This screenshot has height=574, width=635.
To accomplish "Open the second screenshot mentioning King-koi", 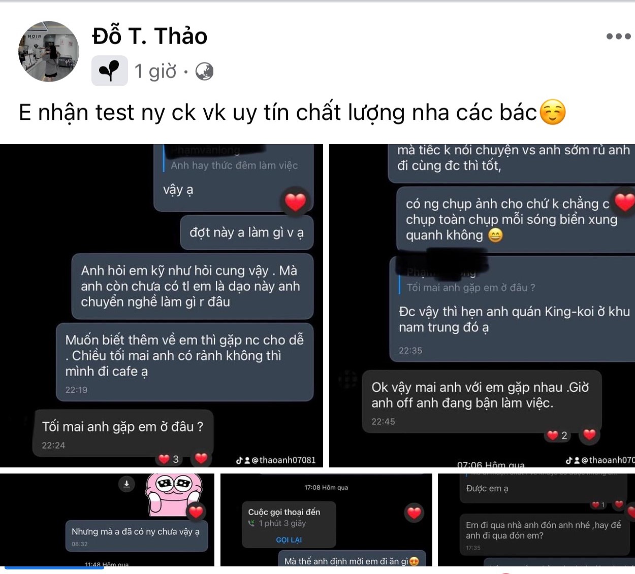I will (x=482, y=306).
